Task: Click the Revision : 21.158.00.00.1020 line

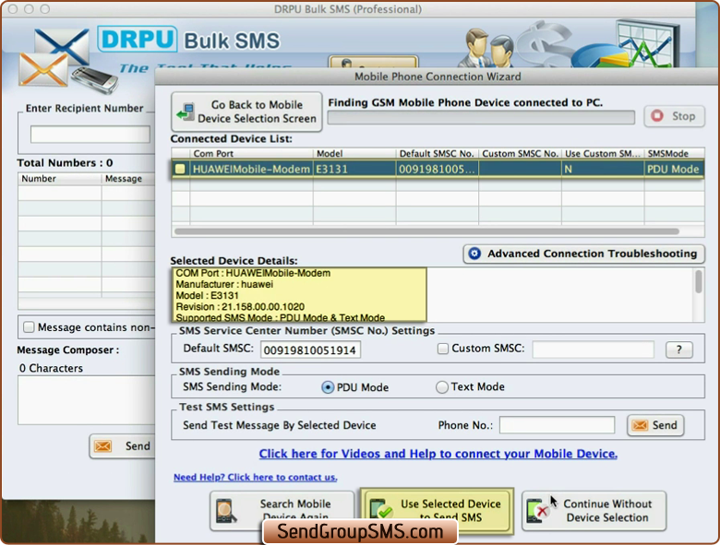Action: 240,306
